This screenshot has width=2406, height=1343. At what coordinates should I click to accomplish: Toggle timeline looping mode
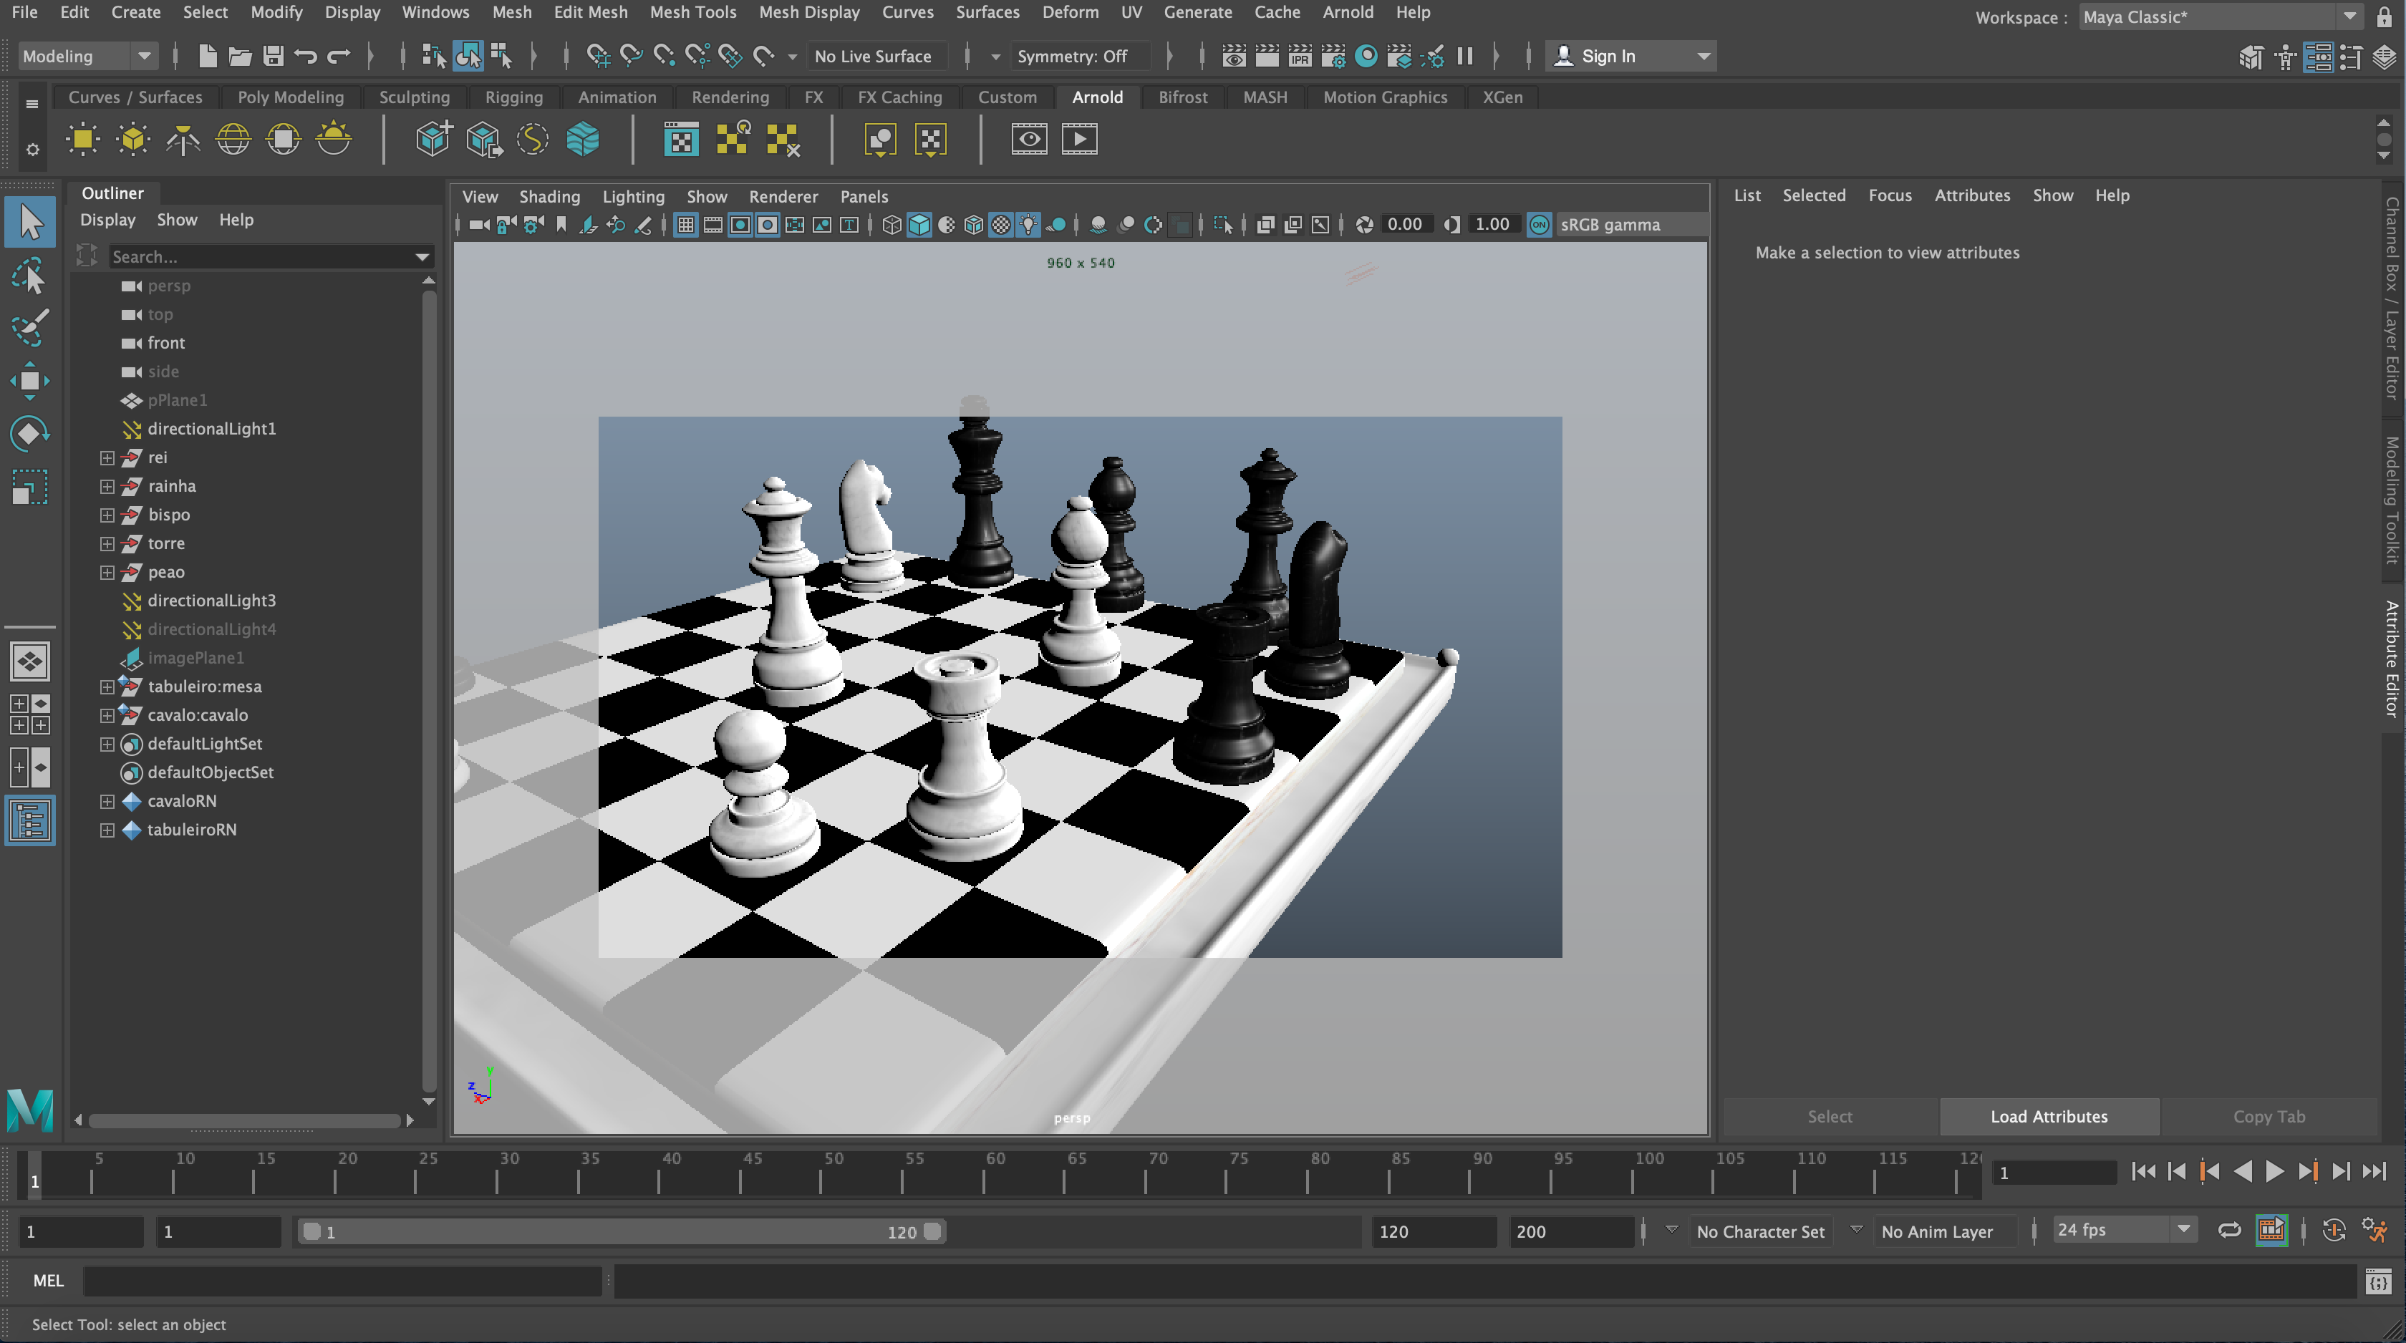pyautogui.click(x=2229, y=1230)
